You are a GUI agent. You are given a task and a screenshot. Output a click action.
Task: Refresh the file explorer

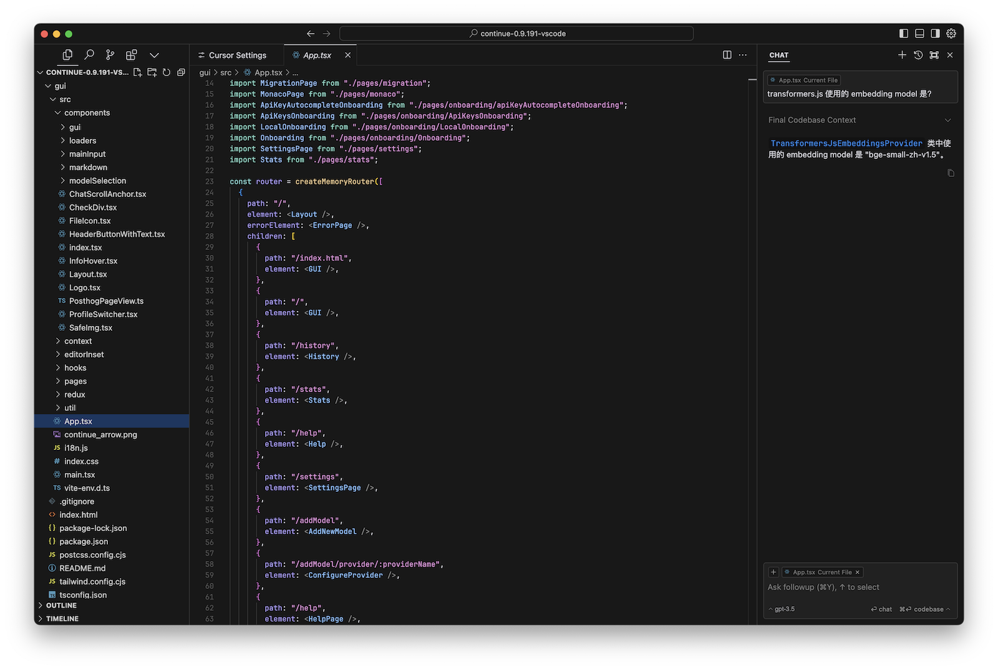[167, 72]
